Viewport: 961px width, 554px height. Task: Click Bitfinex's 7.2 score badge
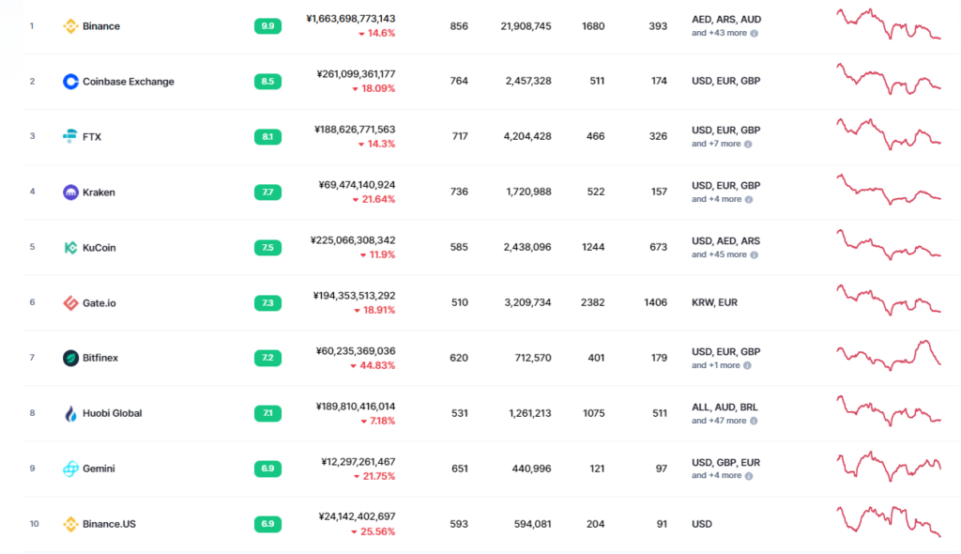pos(267,358)
